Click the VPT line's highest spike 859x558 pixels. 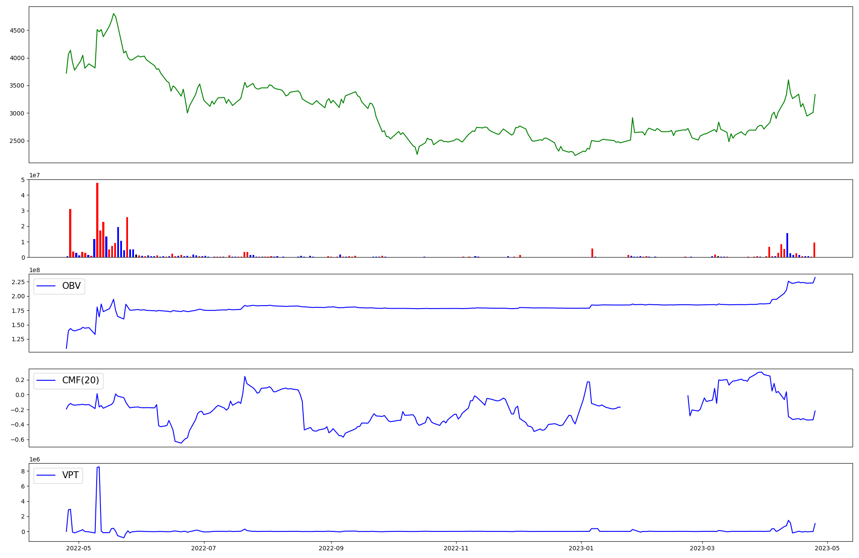point(99,467)
